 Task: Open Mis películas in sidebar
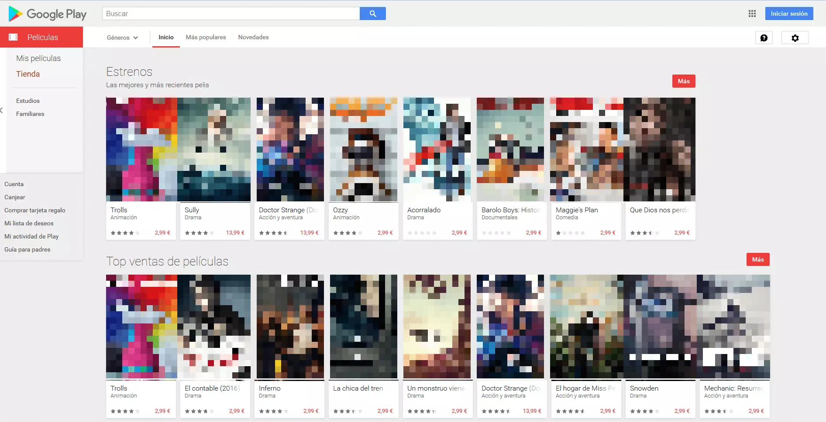[x=38, y=58]
